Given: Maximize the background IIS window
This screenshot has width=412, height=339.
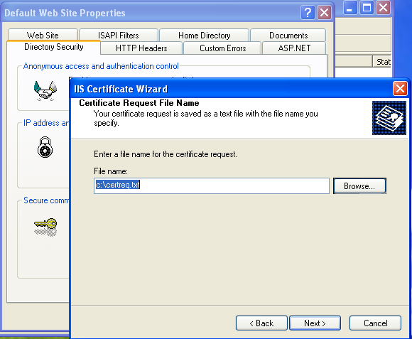Looking at the screenshot, I should coord(367,8).
